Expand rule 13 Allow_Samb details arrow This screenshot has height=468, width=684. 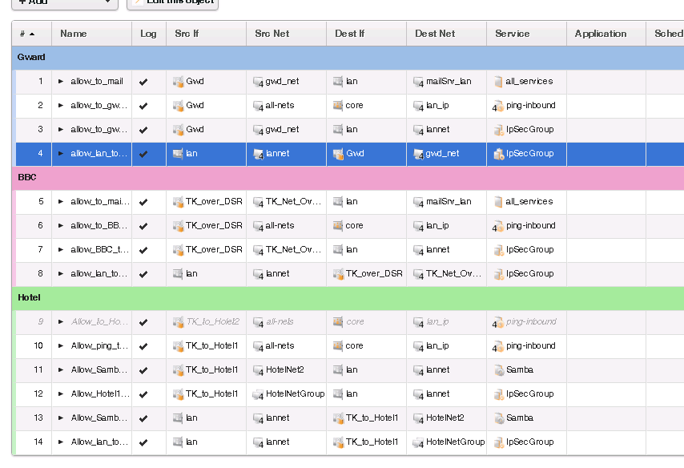(61, 418)
